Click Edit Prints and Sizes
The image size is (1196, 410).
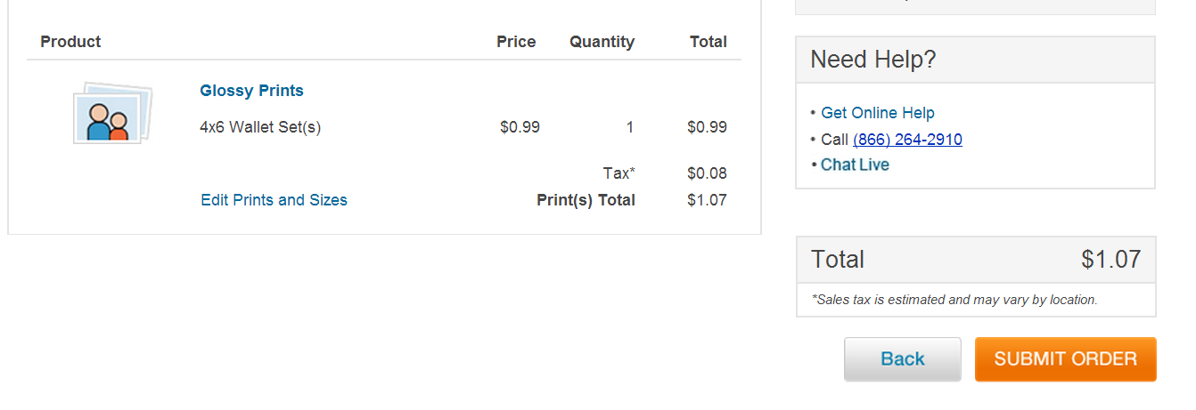coord(274,200)
